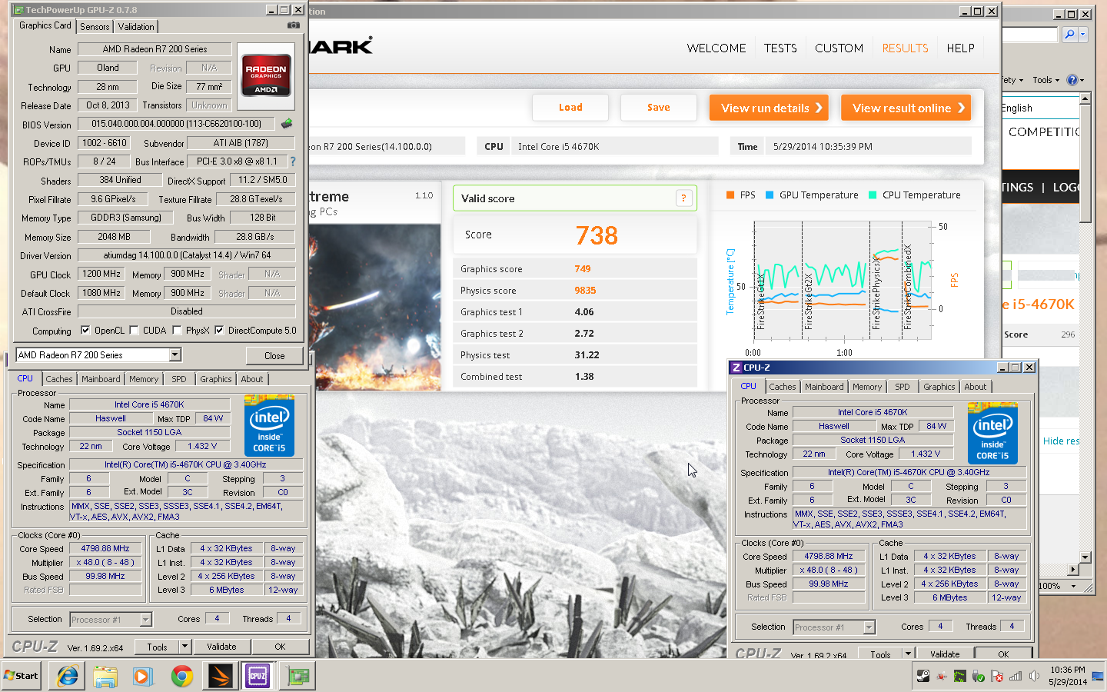Viewport: 1107px width, 692px height.
Task: Click the Close button in GPU-Z
Action: (x=274, y=355)
